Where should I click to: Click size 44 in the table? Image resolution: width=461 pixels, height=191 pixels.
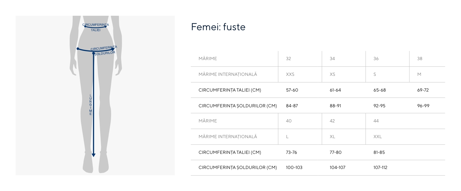tap(376, 121)
